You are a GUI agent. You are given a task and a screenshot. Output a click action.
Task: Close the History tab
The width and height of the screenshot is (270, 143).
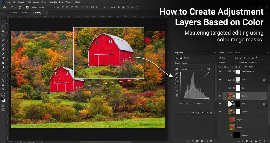pos(46,13)
